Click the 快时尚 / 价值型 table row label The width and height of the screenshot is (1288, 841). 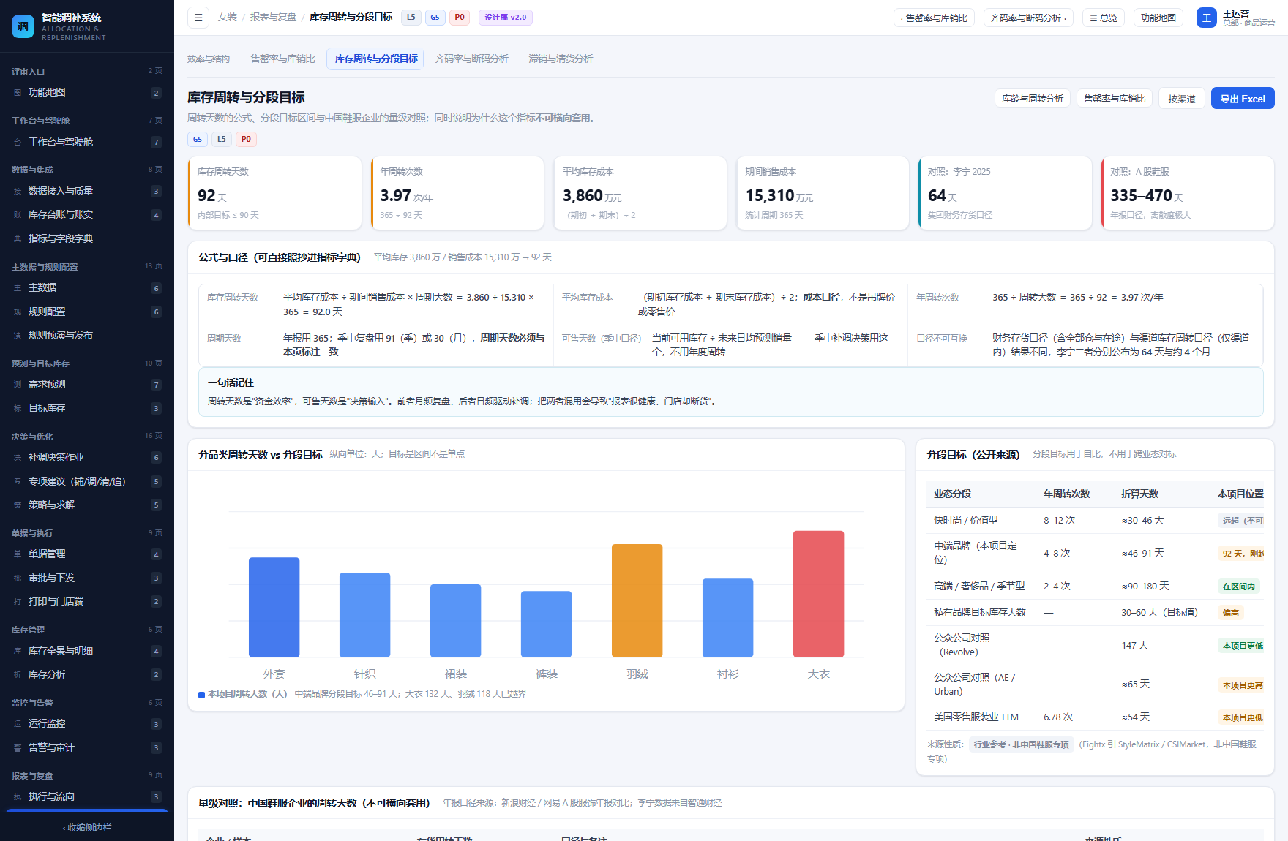[x=965, y=521]
